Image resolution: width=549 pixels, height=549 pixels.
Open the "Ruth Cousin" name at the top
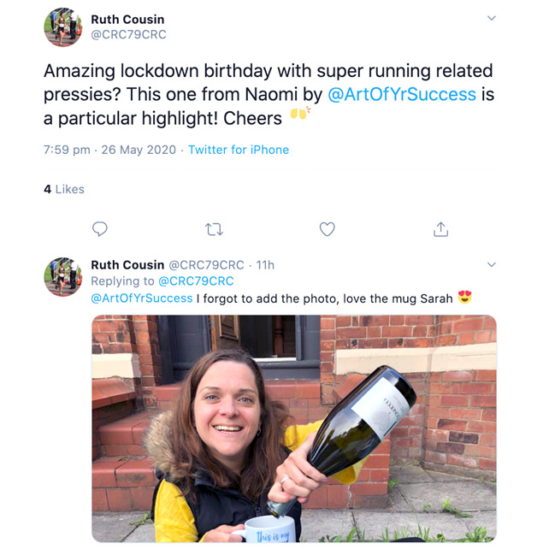pyautogui.click(x=129, y=19)
